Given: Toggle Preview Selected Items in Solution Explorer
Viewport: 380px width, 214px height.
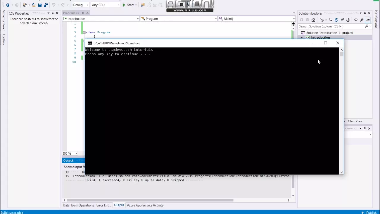Looking at the screenshot, I should 368,20.
